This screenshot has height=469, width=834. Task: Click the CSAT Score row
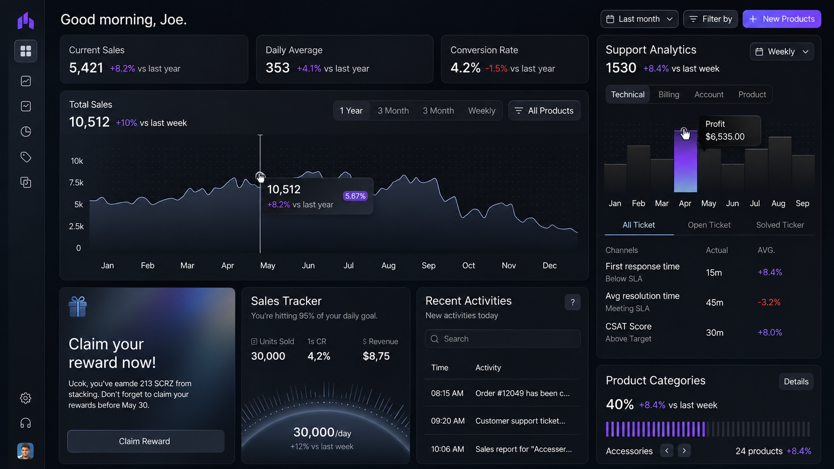point(709,332)
